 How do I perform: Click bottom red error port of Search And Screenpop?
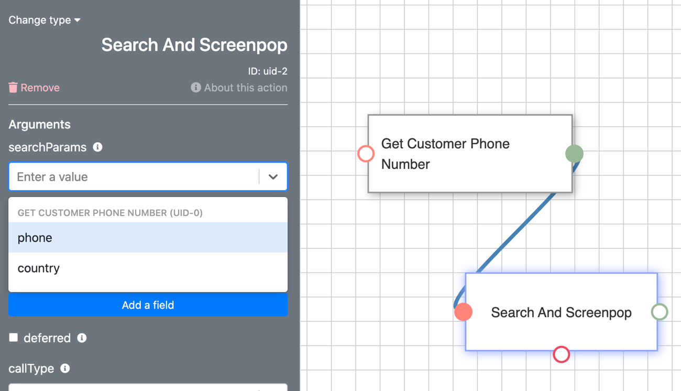561,355
